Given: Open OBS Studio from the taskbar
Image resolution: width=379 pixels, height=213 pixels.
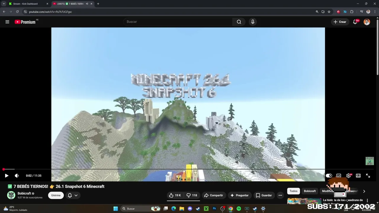Looking at the screenshot, I should click(x=222, y=209).
